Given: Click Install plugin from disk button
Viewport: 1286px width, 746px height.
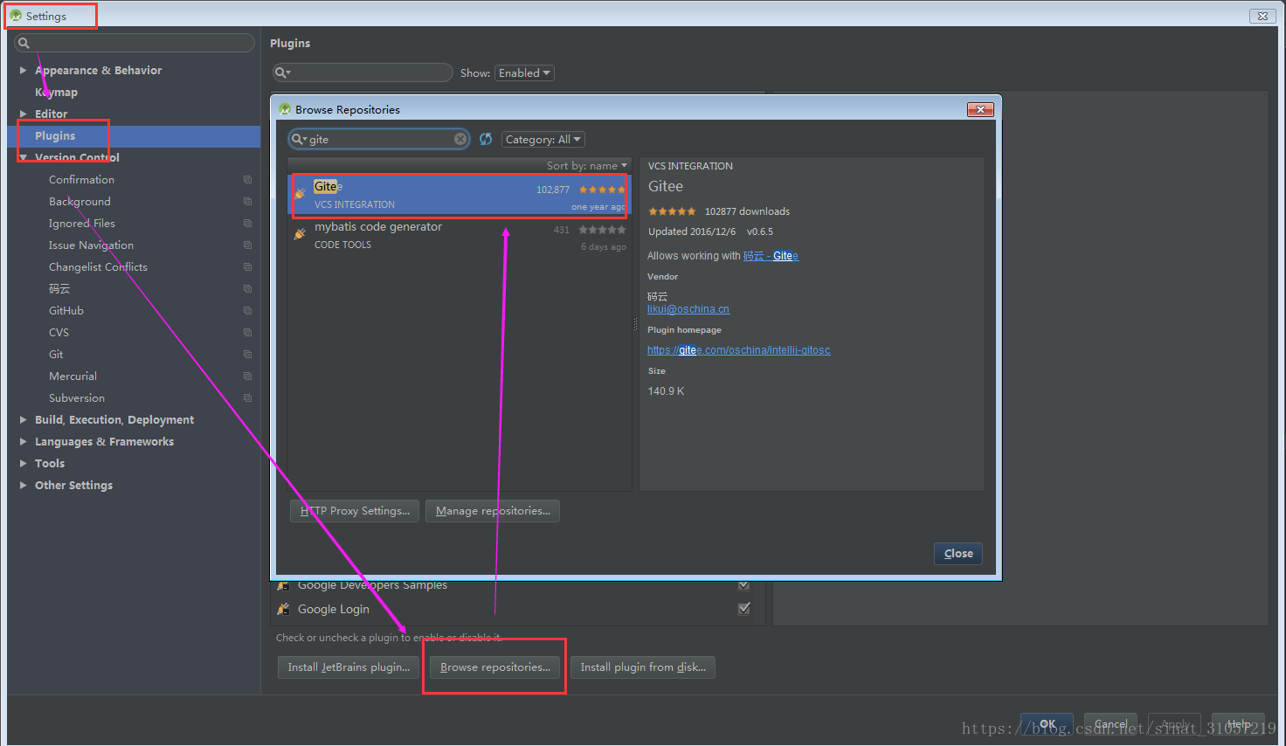Looking at the screenshot, I should point(643,667).
